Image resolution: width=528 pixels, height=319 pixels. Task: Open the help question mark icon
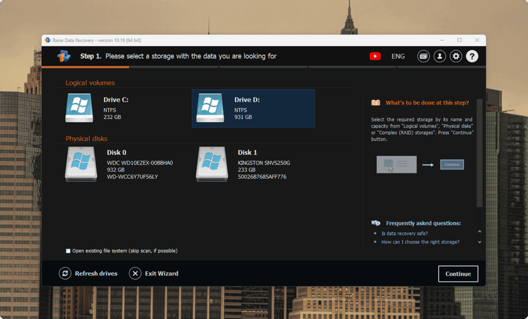click(472, 56)
